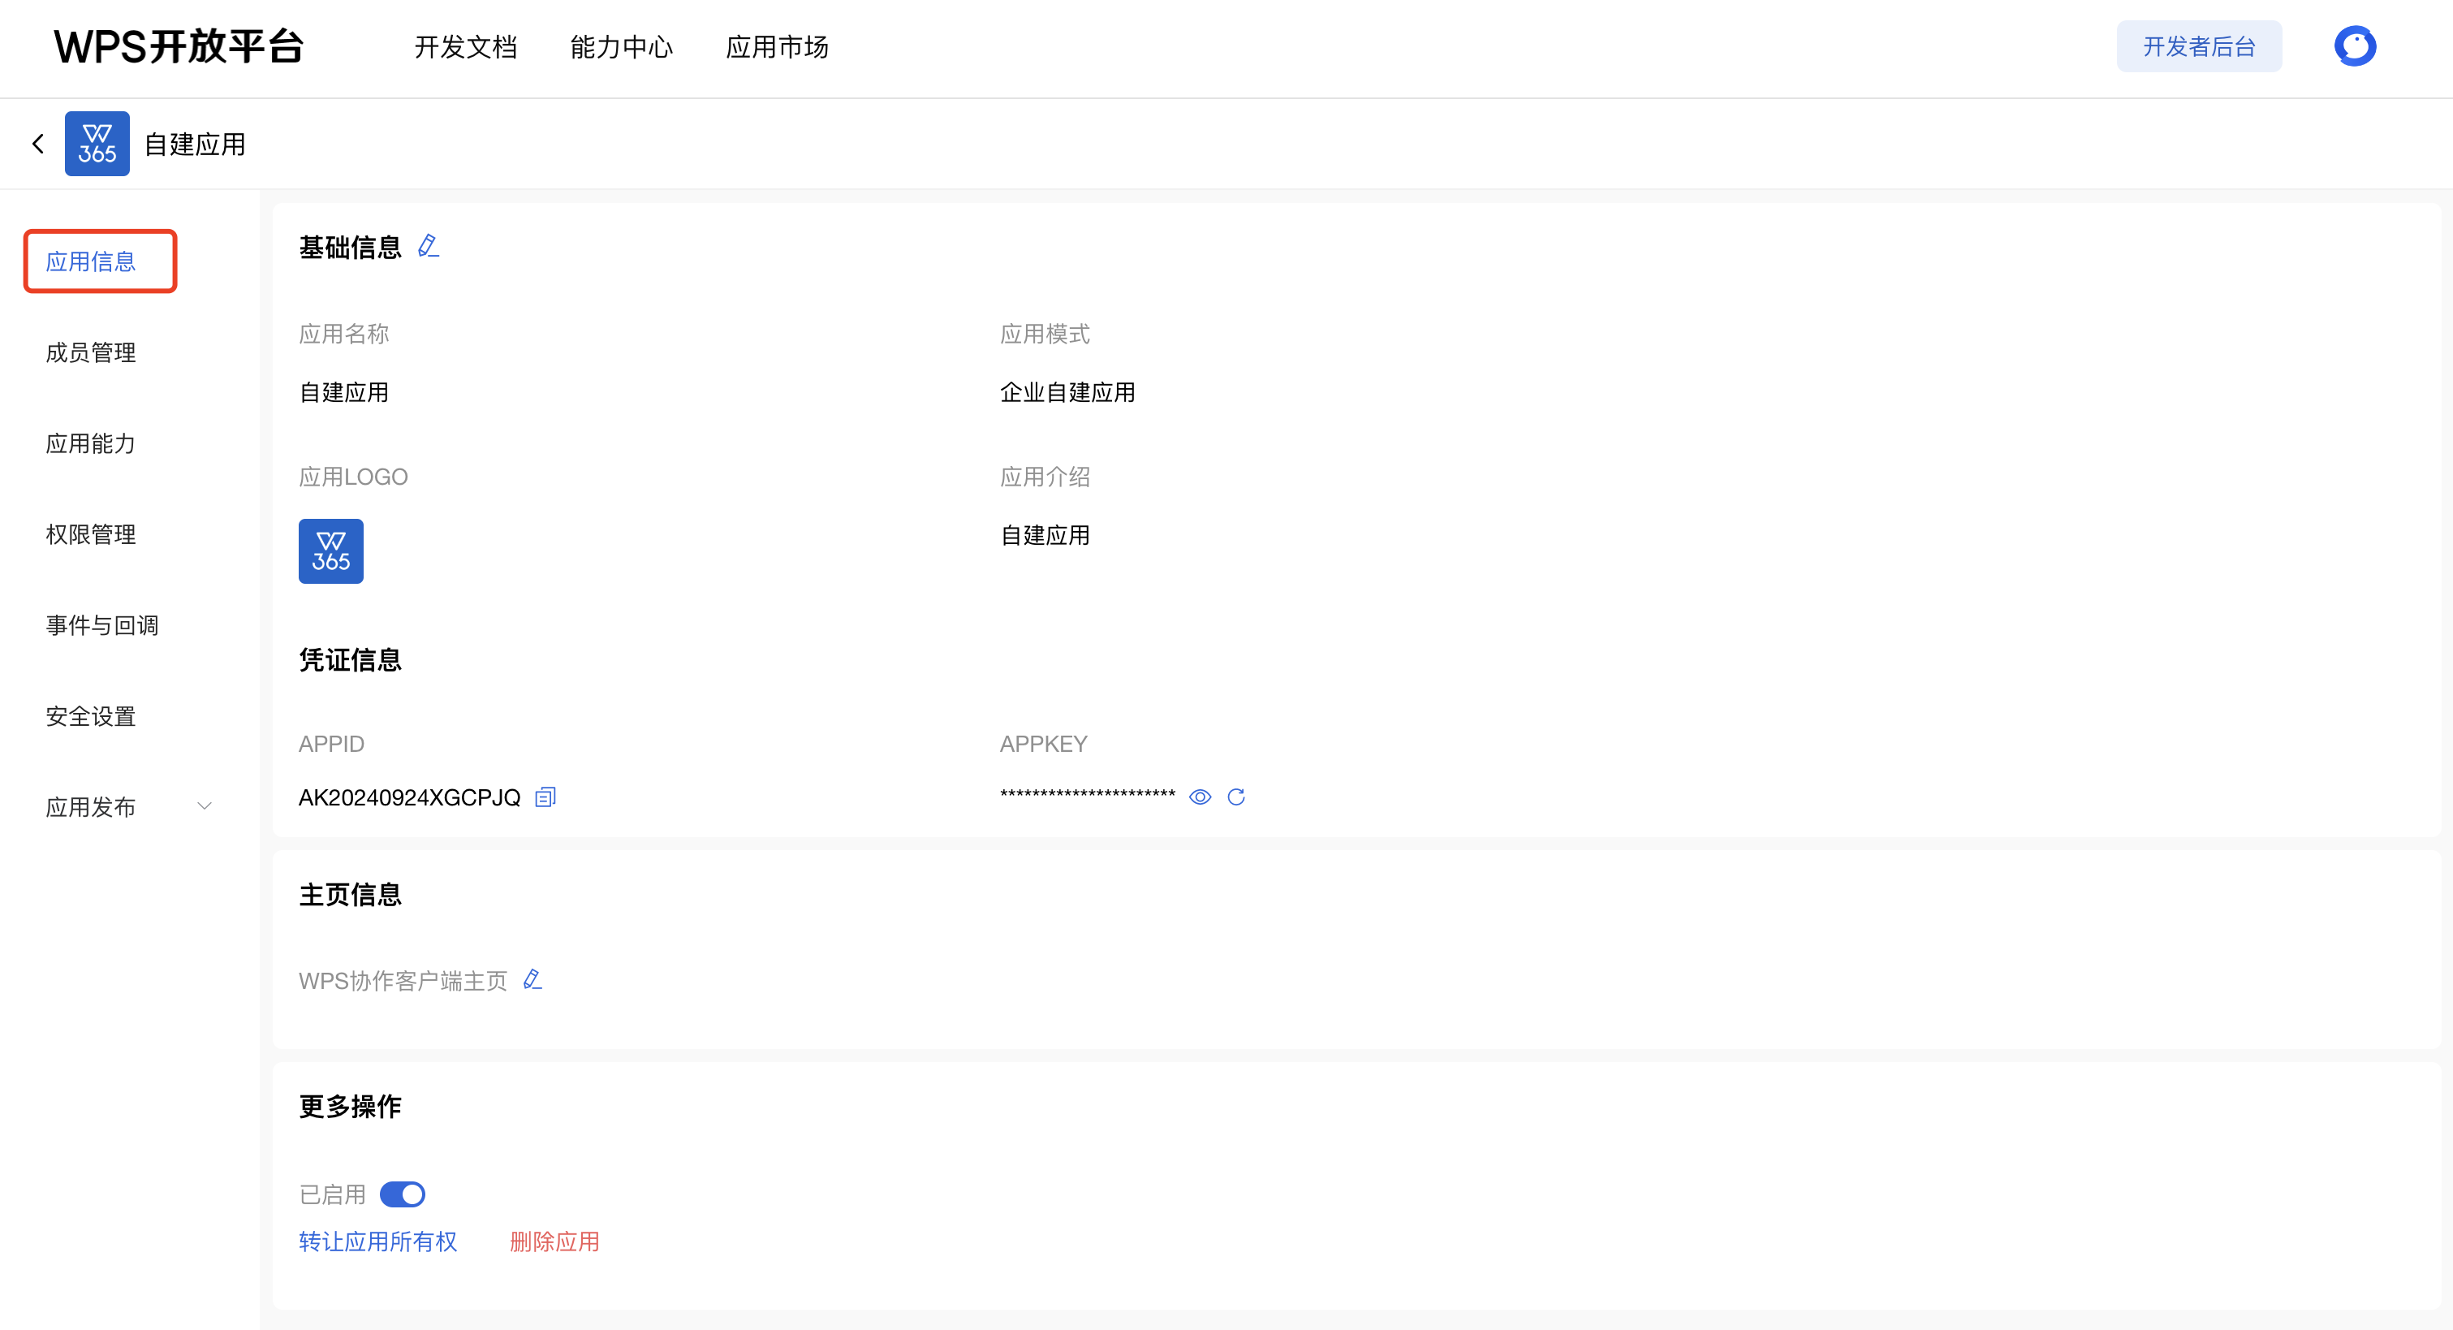Click the 应用LOGO thumbnail image
The height and width of the screenshot is (1330, 2453).
(331, 551)
